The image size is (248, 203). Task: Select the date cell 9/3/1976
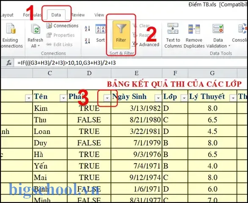pos(137,154)
